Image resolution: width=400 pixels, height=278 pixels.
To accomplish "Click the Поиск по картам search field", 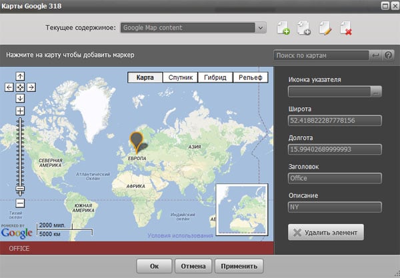I will (321, 55).
